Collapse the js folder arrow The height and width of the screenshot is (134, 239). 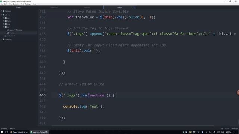click(x=4, y=27)
